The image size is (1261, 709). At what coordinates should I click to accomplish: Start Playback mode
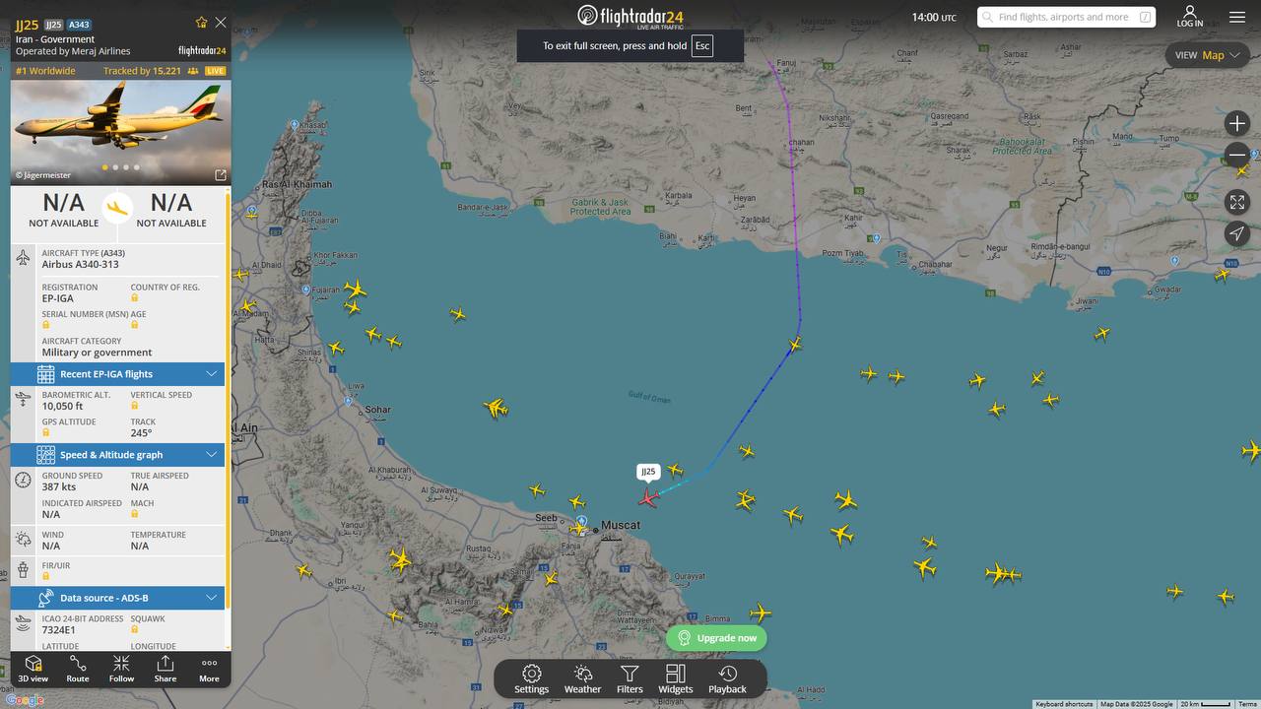(727, 678)
